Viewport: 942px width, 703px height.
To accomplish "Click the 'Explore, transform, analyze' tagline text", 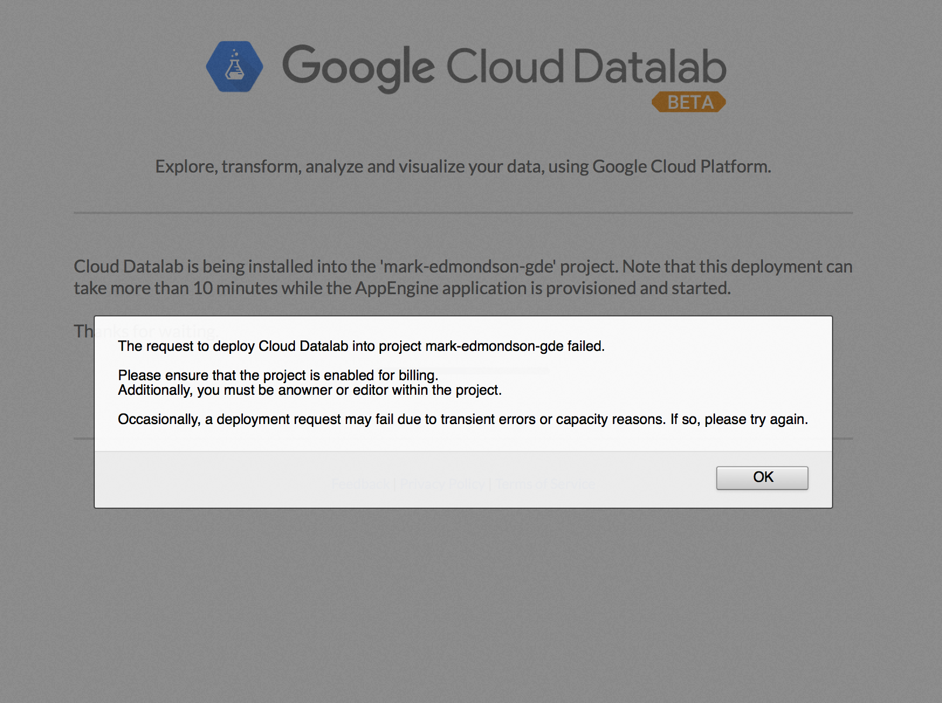I will click(x=463, y=167).
